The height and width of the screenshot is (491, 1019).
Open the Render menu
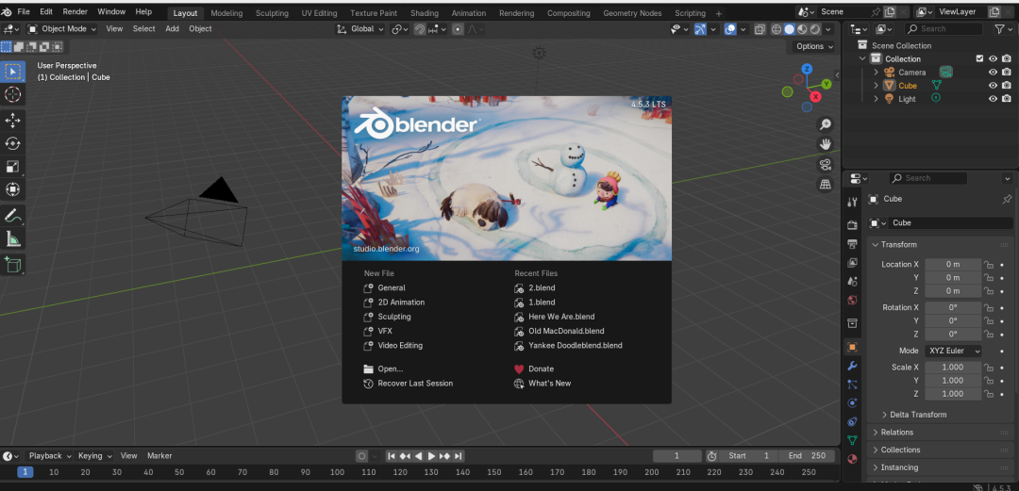pyautogui.click(x=75, y=11)
